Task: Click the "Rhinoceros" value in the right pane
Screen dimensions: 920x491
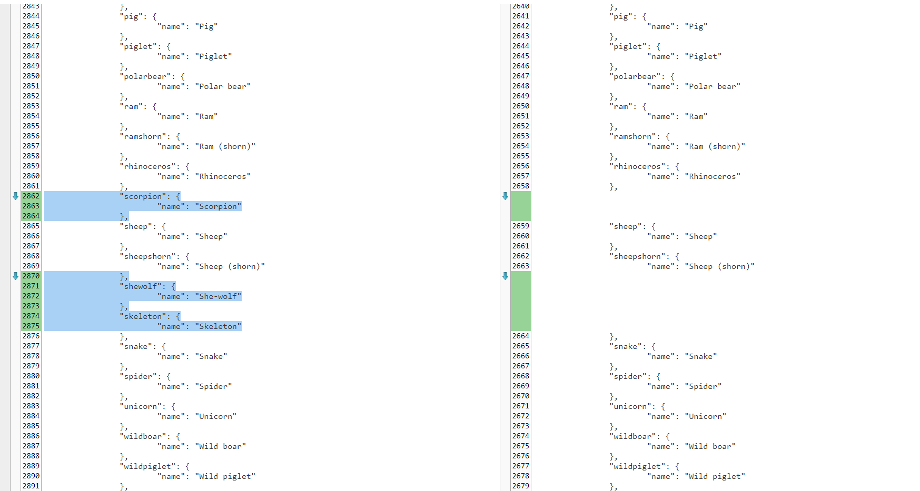Action: (x=712, y=176)
